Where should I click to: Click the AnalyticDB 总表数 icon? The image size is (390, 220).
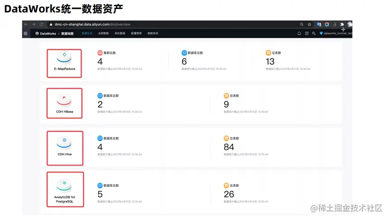point(226,185)
